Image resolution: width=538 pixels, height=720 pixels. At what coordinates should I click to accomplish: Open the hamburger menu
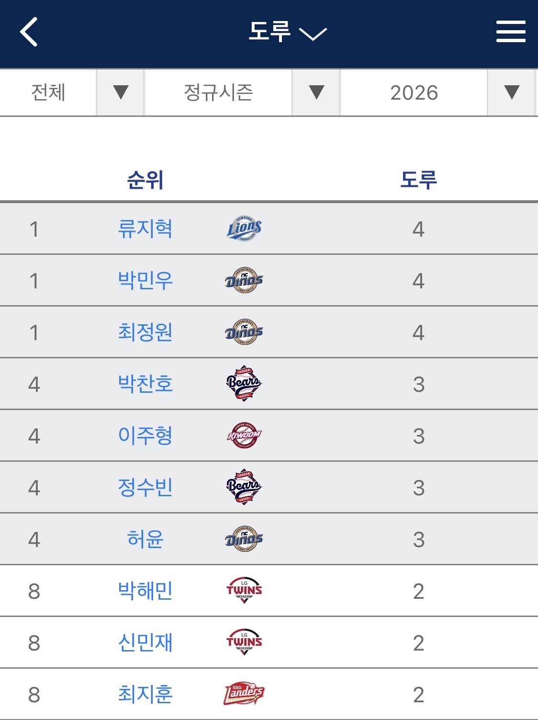(510, 32)
